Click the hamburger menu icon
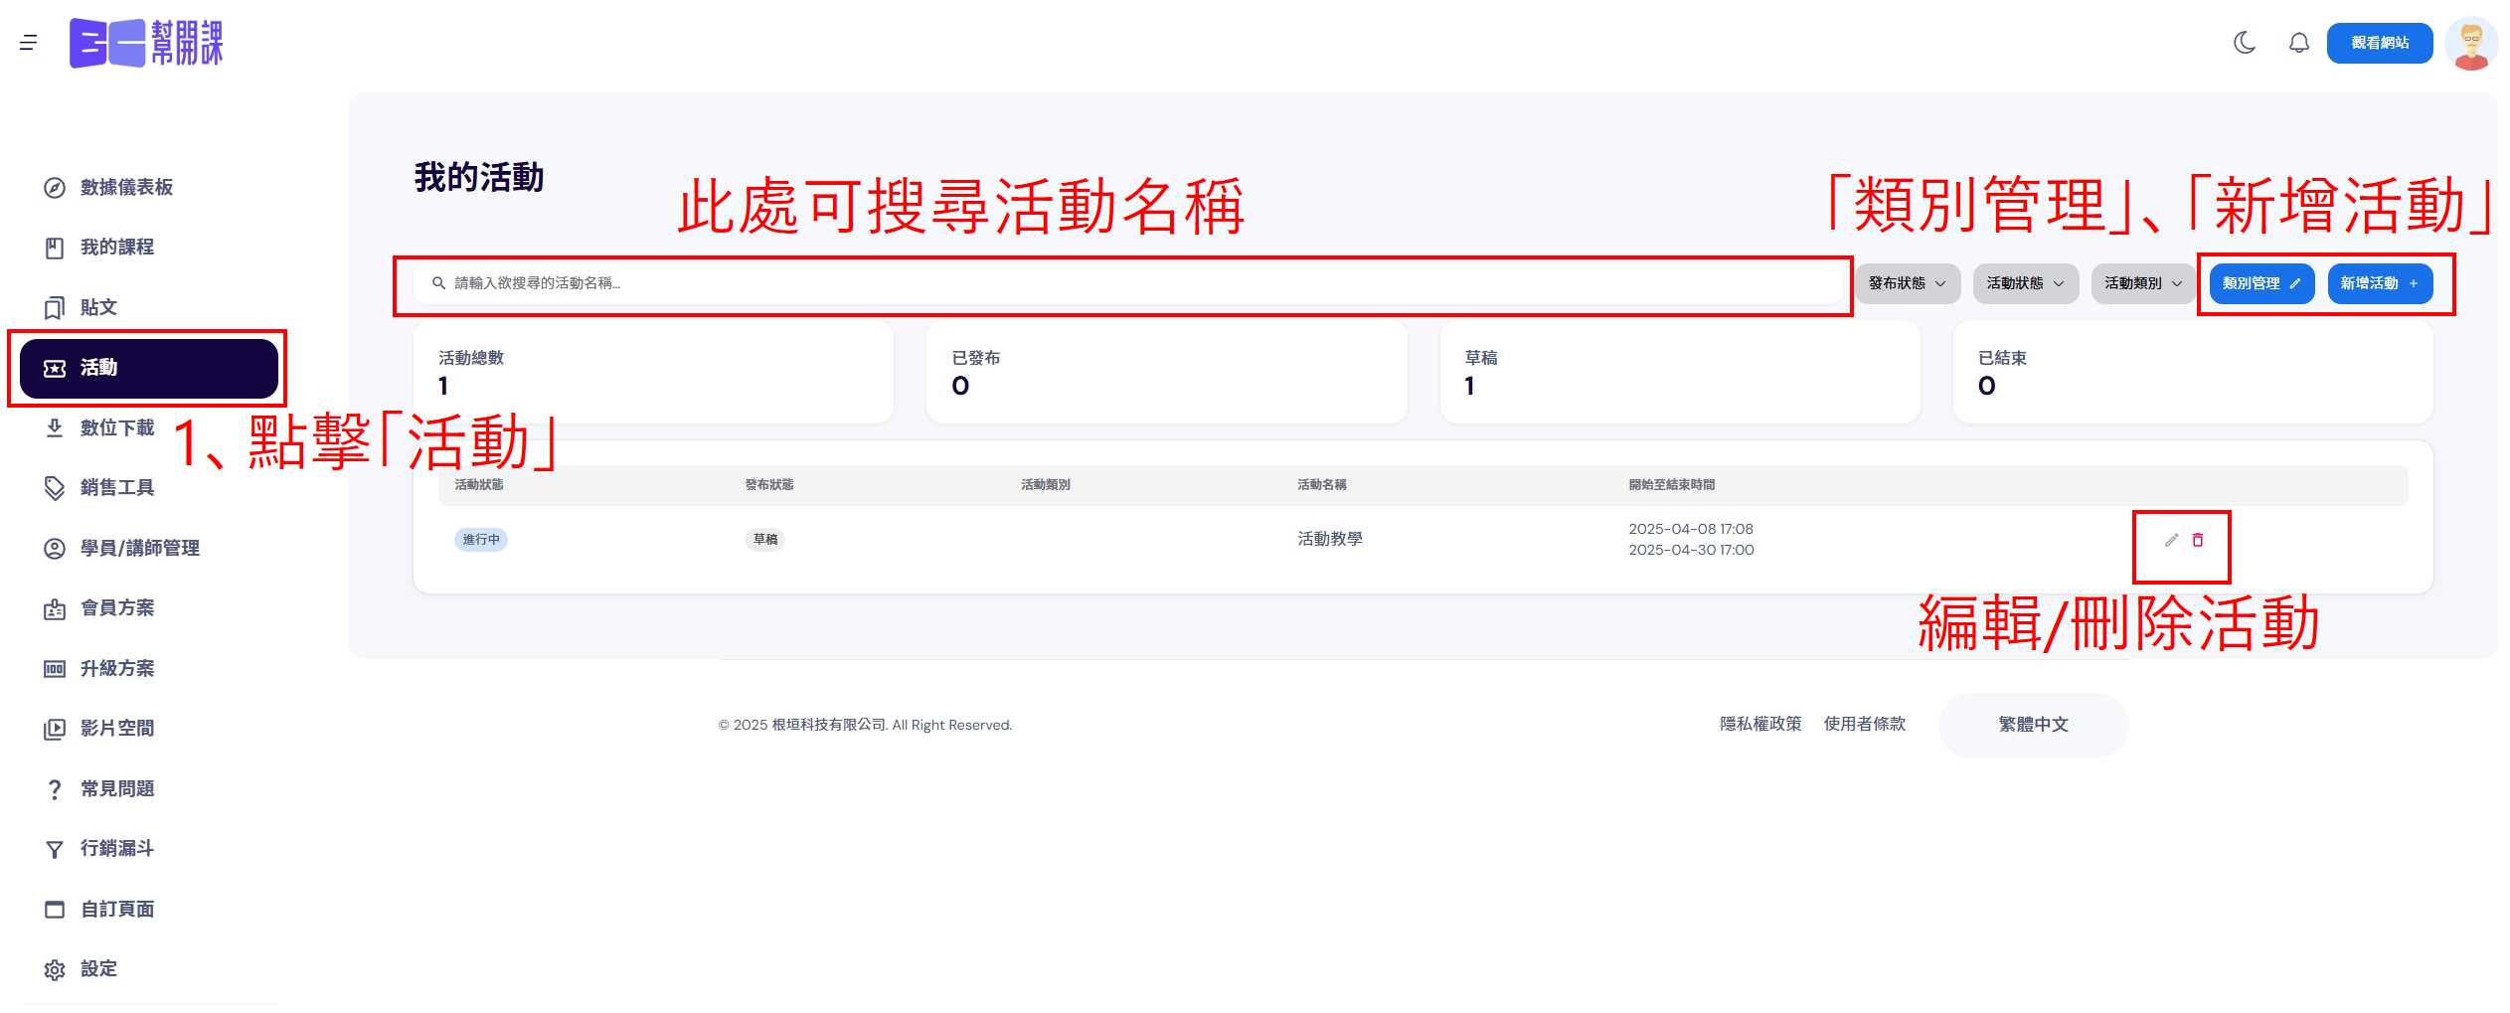2510x1013 pixels. pos(29,43)
